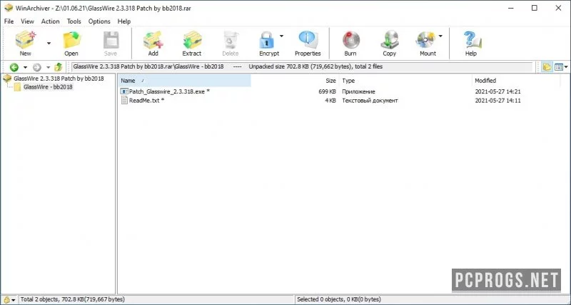Click the 2021-05-27 14:11 modified date
The width and height of the screenshot is (571, 305).
[497, 101]
